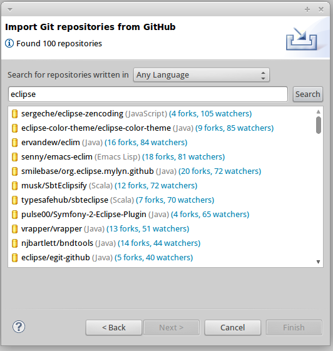This screenshot has height=351, width=333.
Task: Click the scroll up arrow of results list
Action: point(318,112)
